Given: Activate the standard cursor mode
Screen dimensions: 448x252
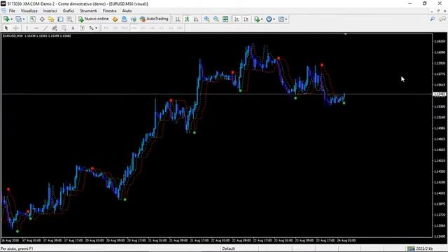Looking at the screenshot, I should point(6,28).
